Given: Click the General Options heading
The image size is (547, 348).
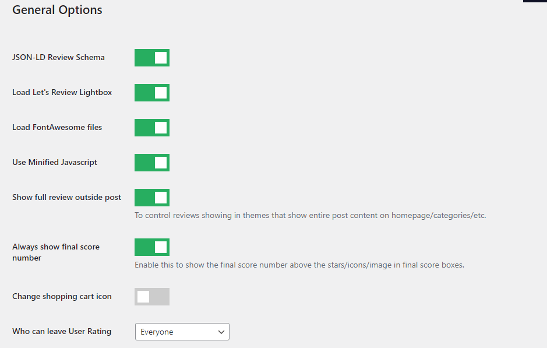Looking at the screenshot, I should 57,10.
